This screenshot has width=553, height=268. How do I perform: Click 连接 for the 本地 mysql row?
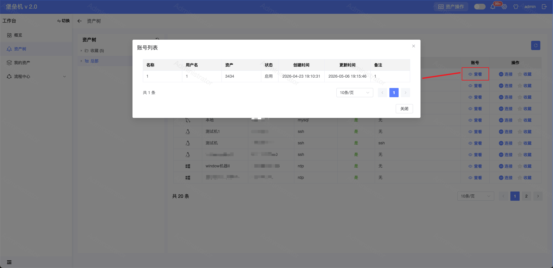click(x=506, y=120)
